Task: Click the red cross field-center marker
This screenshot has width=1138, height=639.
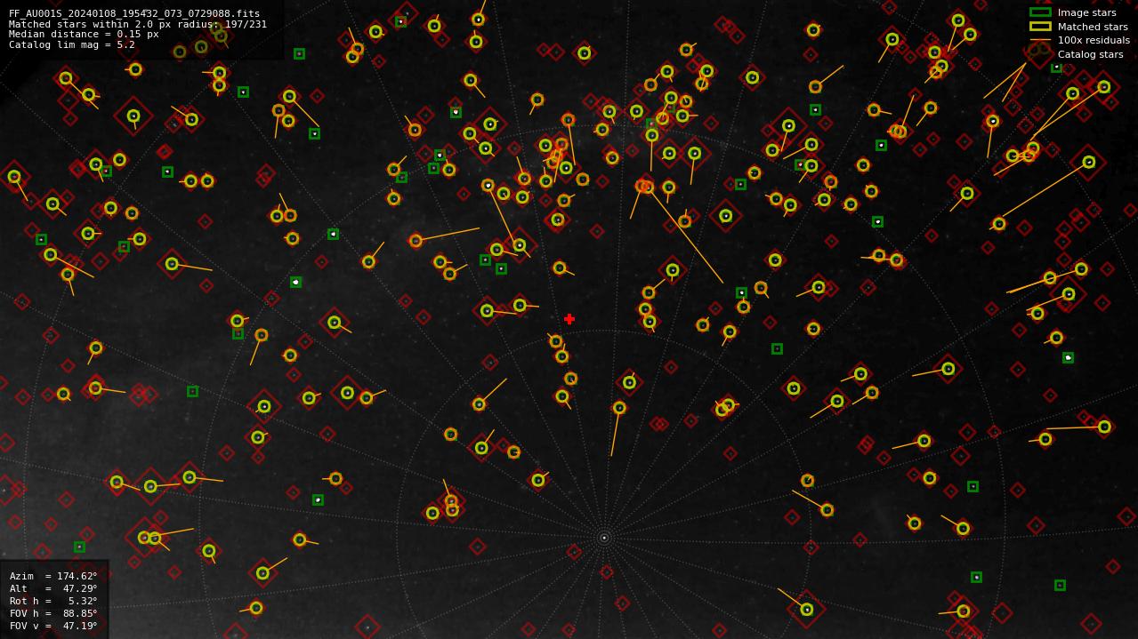Action: [x=569, y=319]
